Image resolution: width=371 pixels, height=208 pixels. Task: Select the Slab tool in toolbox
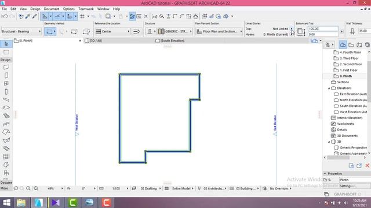[6, 107]
